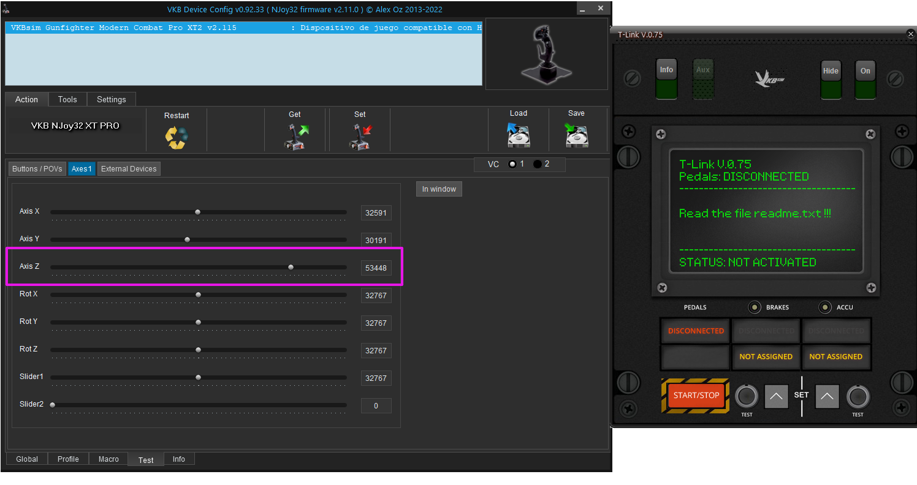The height and width of the screenshot is (485, 917).
Task: Click the In window button
Action: (x=439, y=189)
